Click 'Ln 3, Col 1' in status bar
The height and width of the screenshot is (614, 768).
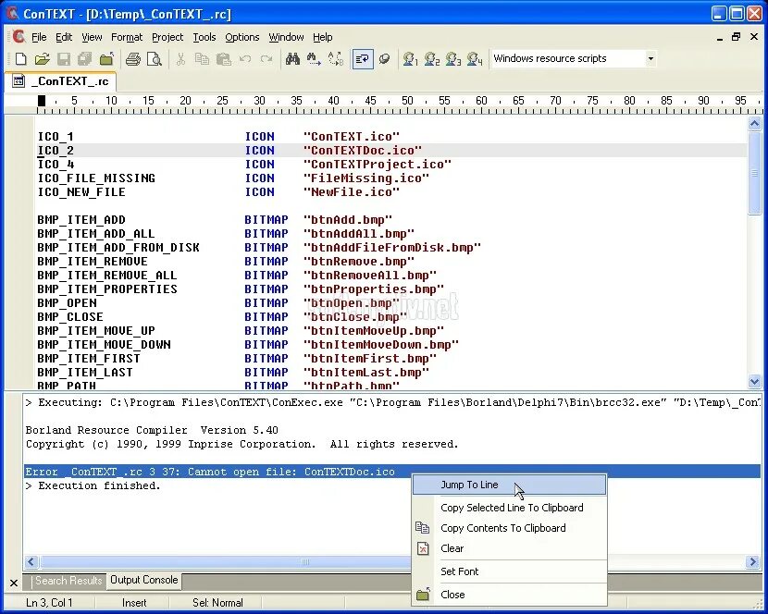pyautogui.click(x=49, y=603)
